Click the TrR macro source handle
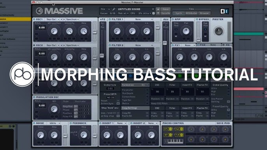This screenshot has width=267, height=150. 179,135
